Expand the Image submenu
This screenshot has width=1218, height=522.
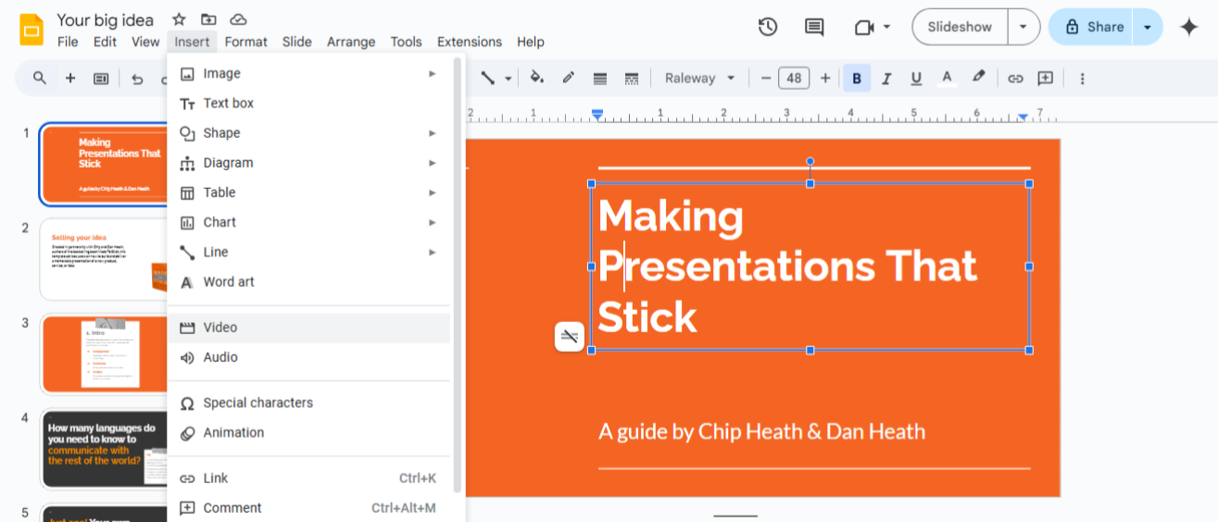308,73
